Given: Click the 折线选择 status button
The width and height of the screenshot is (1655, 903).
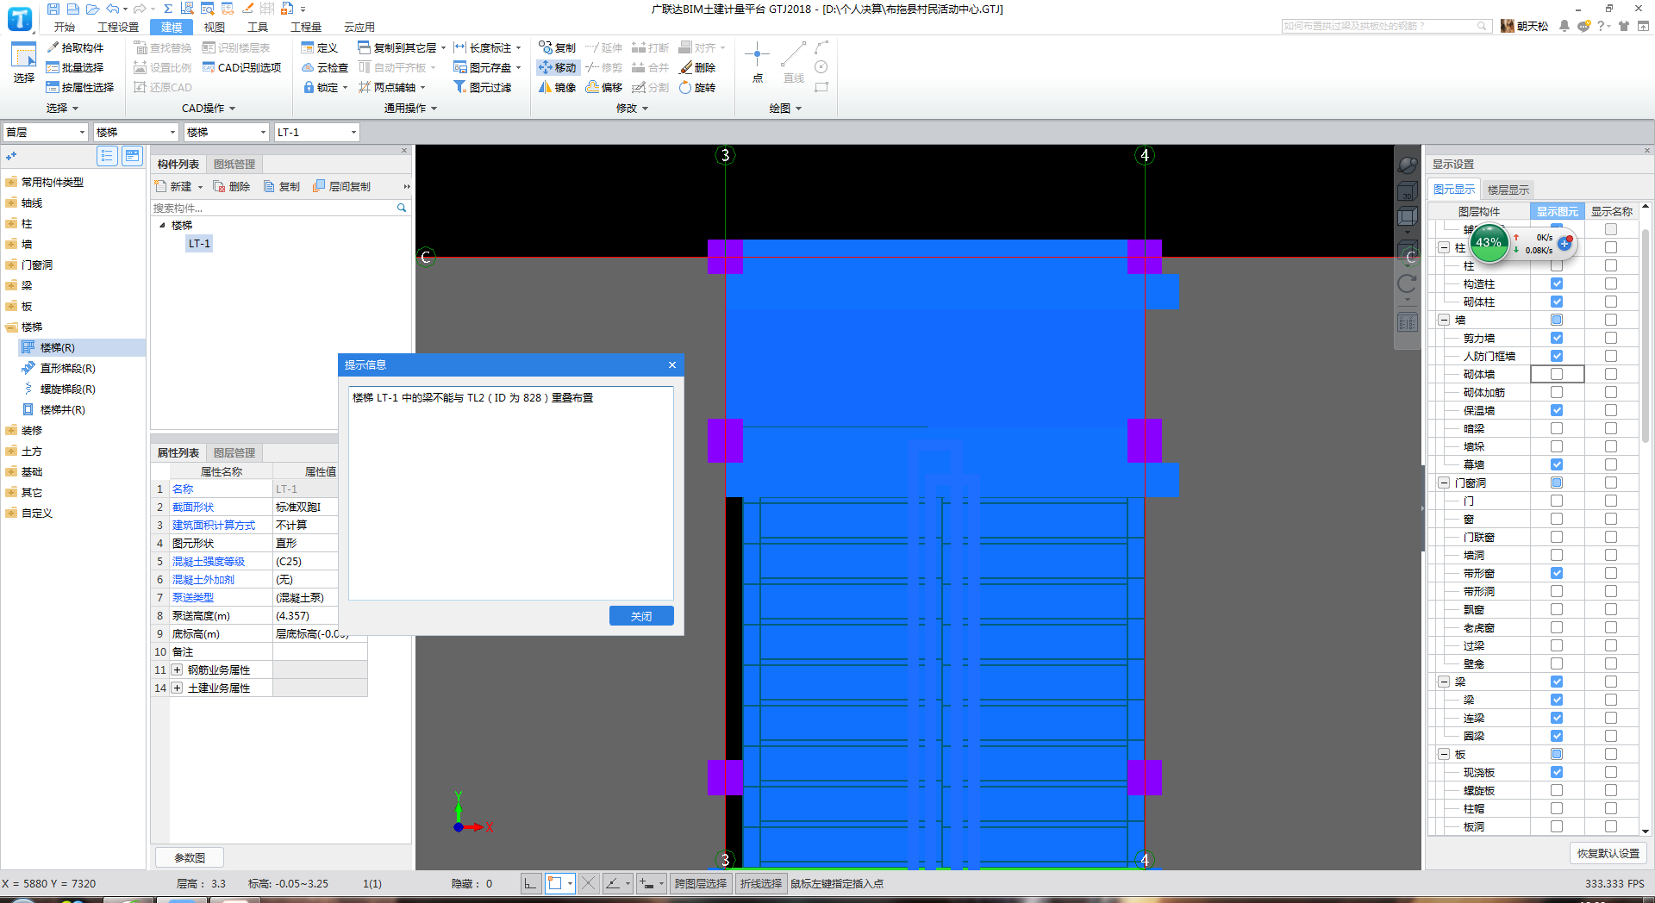Looking at the screenshot, I should pyautogui.click(x=760, y=883).
